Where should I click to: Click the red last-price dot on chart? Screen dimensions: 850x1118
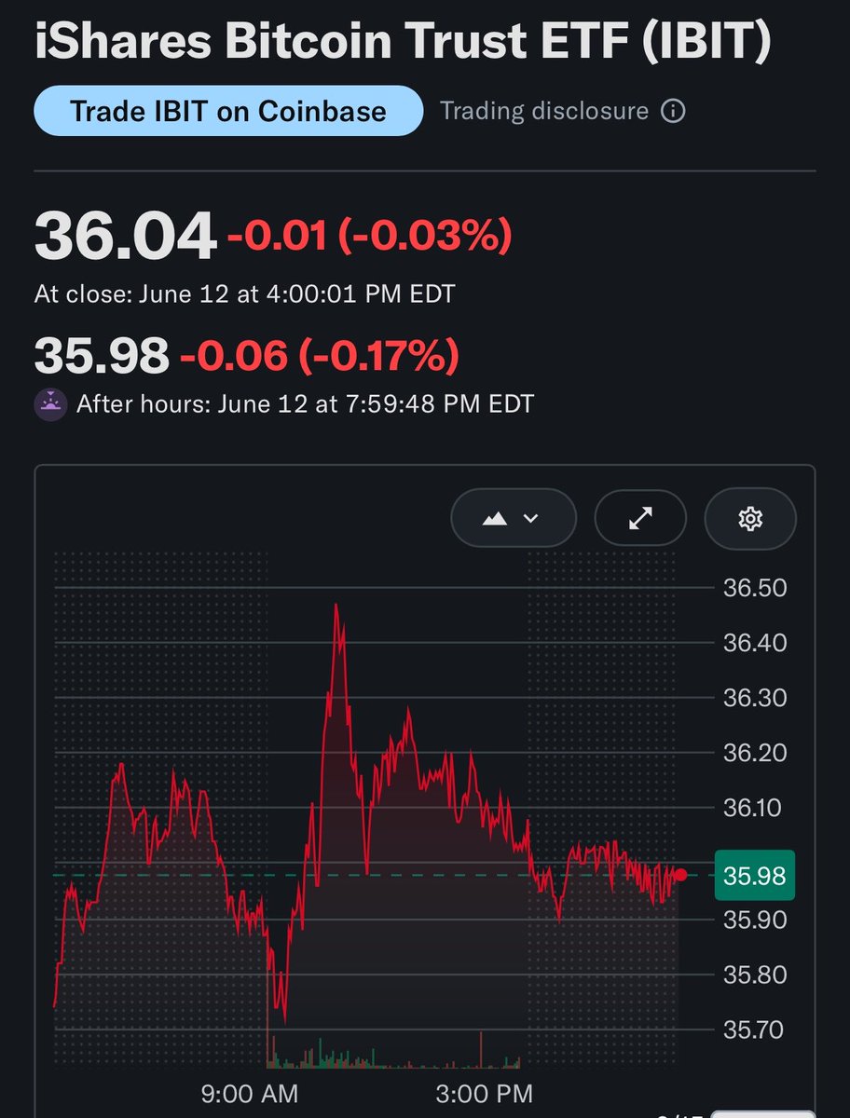680,874
